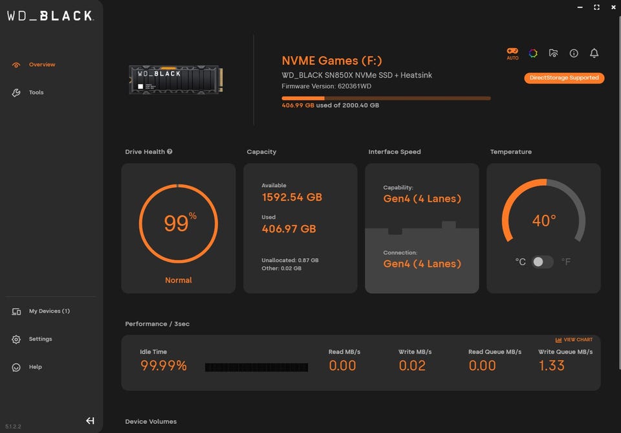Open My Devices (1) menu item

49,311
